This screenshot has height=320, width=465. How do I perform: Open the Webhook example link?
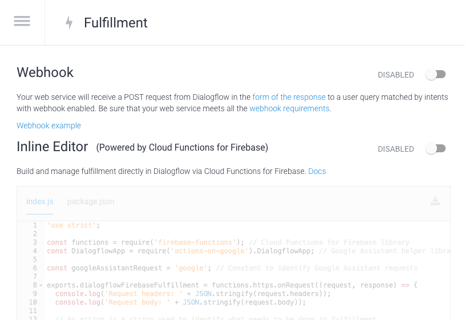pyautogui.click(x=48, y=125)
